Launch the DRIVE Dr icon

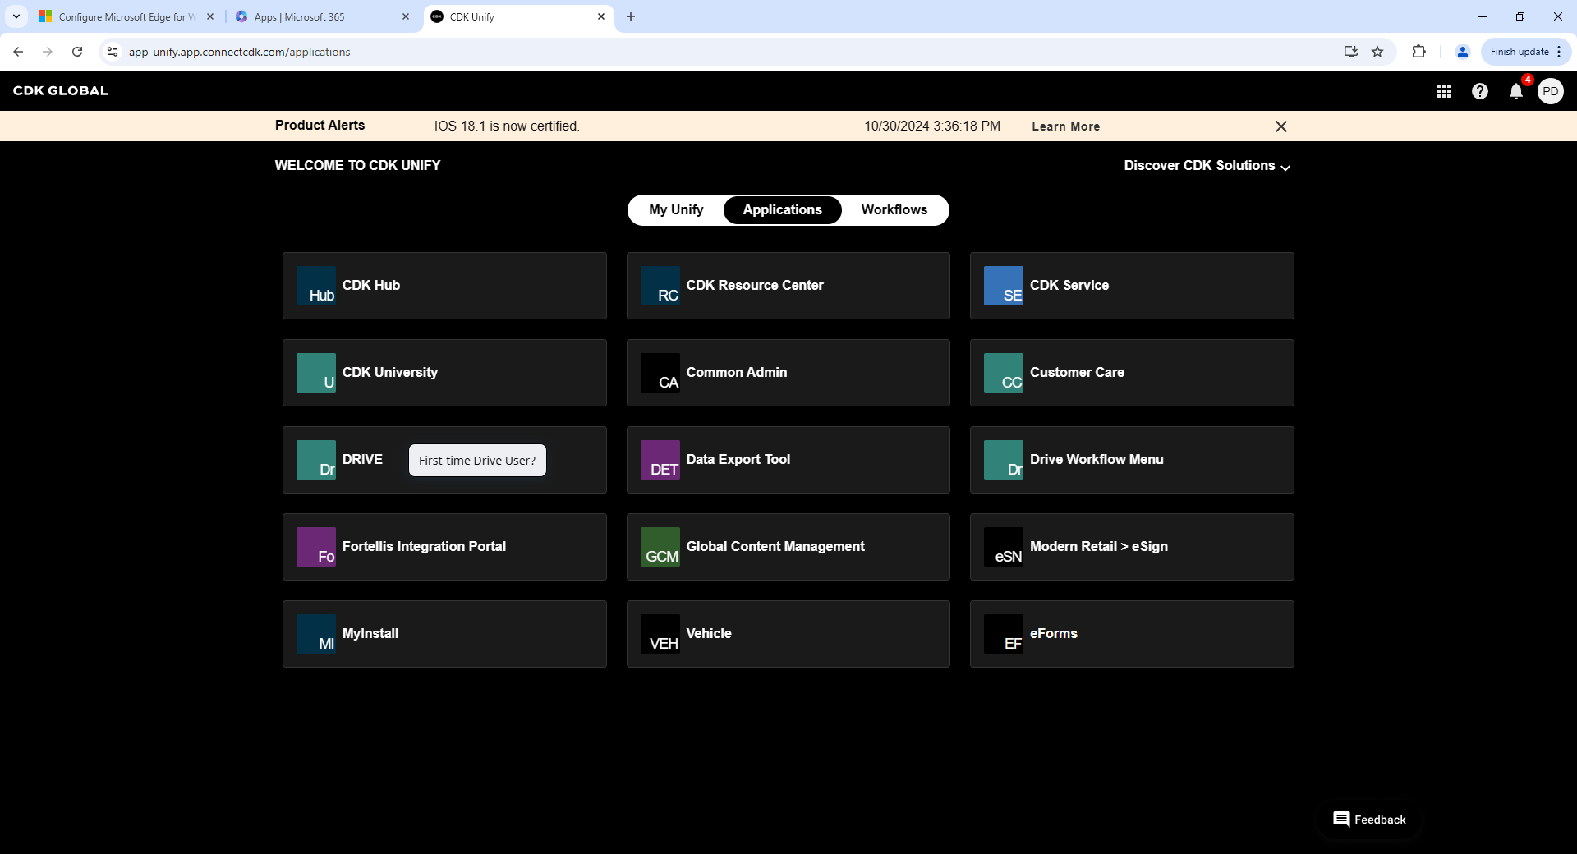pyautogui.click(x=316, y=460)
